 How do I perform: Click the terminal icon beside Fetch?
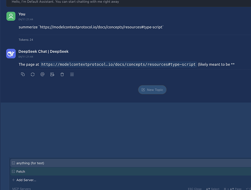(13, 171)
